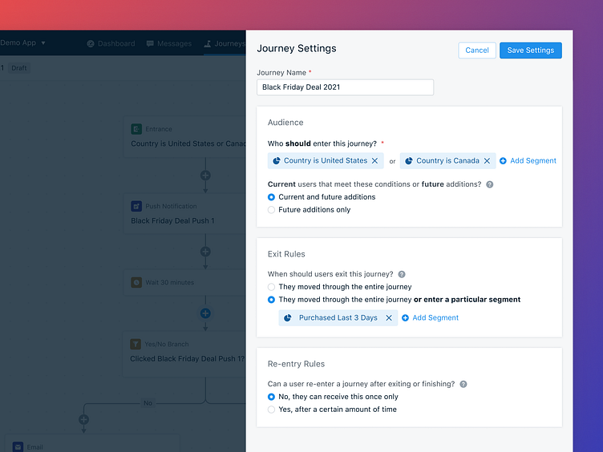Select Yes, after a certain amount of time

pos(271,410)
